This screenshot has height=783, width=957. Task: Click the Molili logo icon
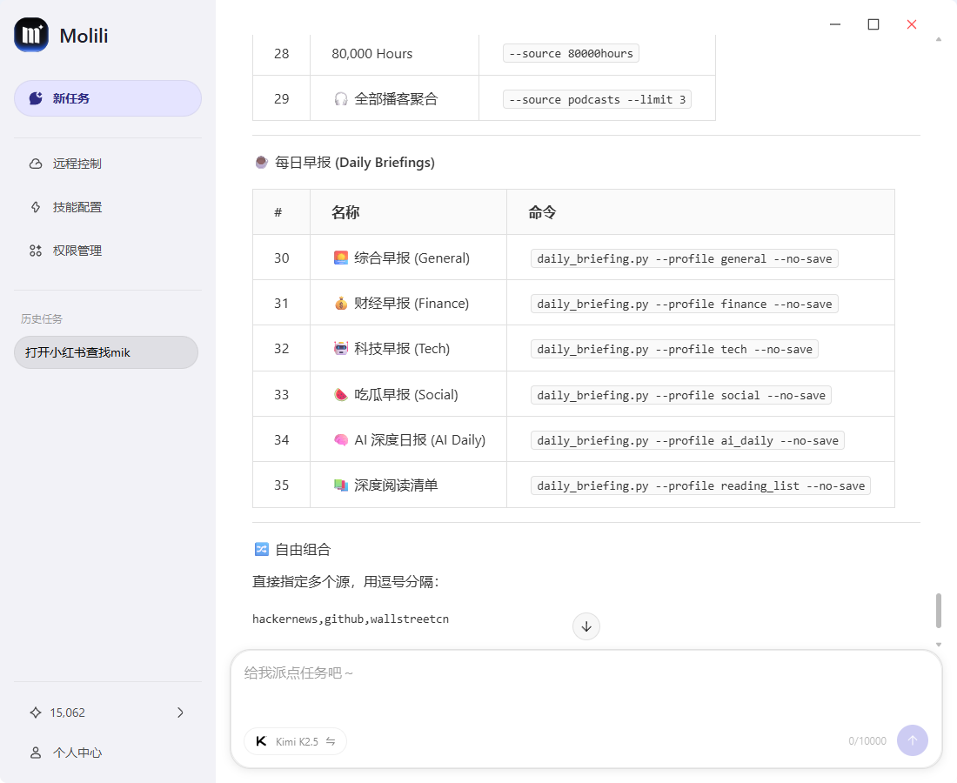coord(31,35)
